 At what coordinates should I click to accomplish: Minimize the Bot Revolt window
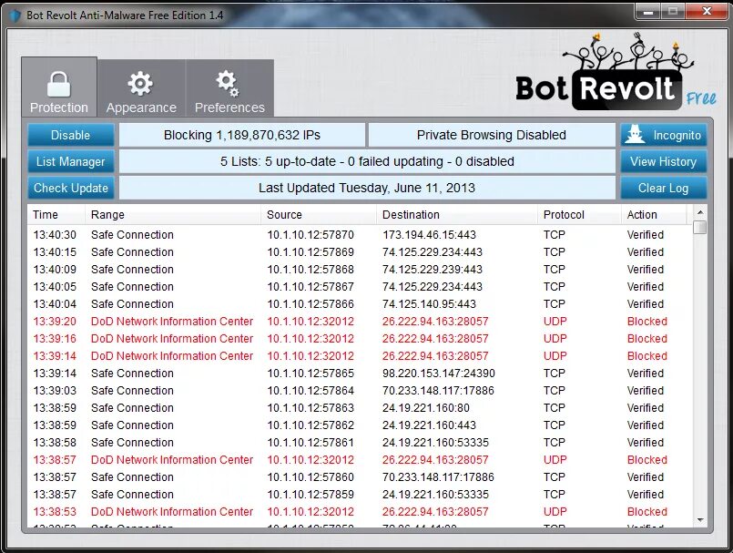pos(648,12)
